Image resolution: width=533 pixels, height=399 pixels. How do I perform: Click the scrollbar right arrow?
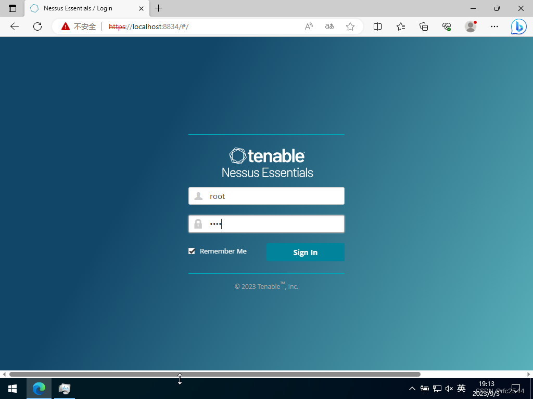[x=529, y=374]
